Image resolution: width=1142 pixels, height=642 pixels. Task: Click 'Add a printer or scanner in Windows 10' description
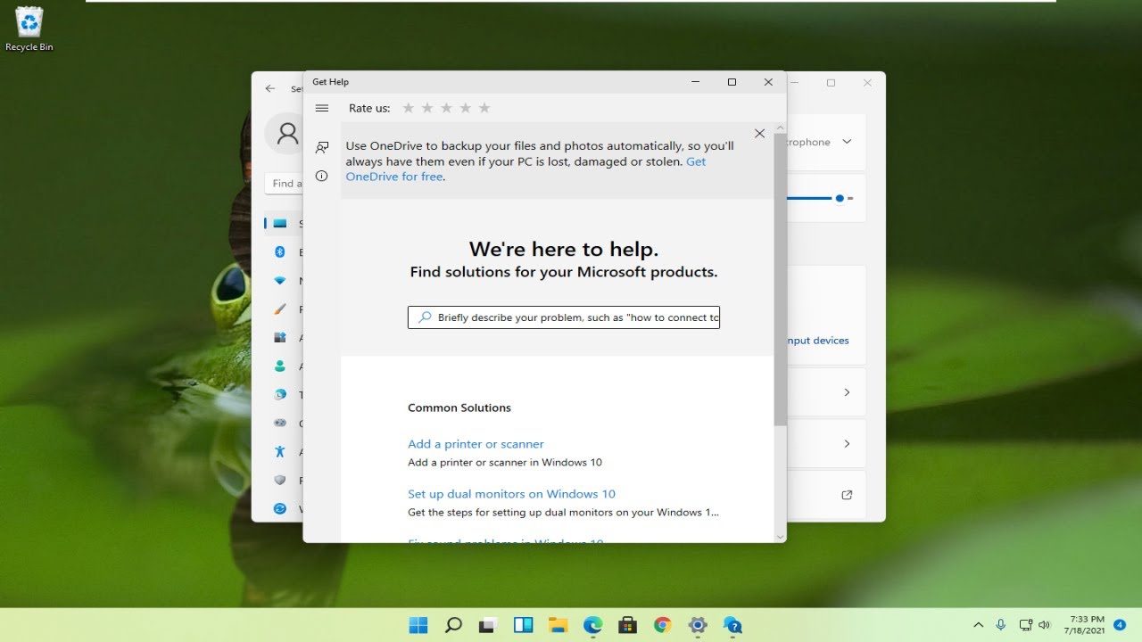coord(505,462)
